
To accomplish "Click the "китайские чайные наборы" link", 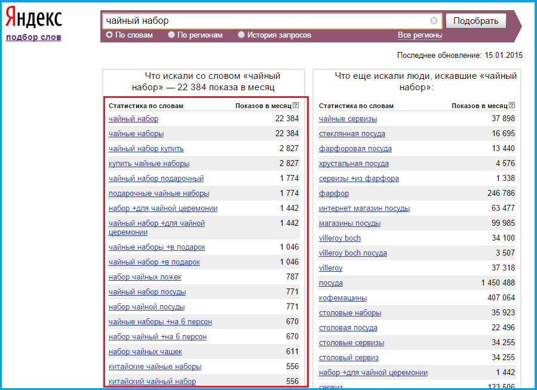I will [x=155, y=367].
